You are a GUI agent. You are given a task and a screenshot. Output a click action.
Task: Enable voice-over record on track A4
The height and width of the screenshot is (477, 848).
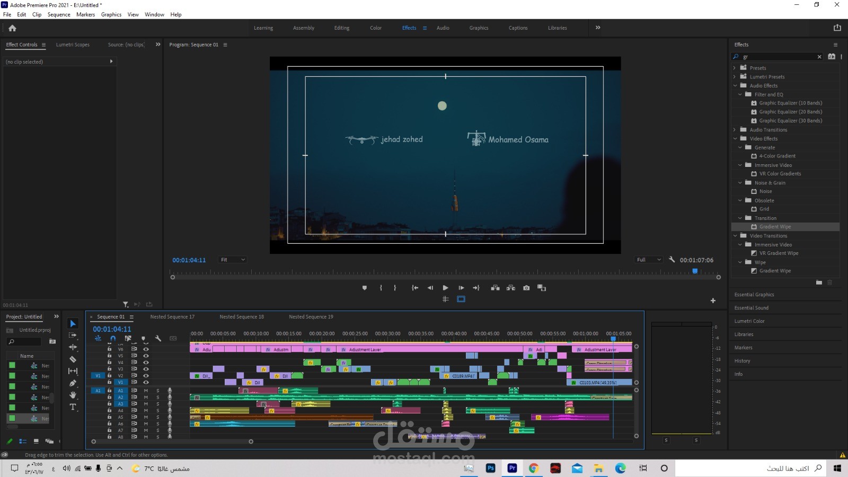click(x=170, y=410)
